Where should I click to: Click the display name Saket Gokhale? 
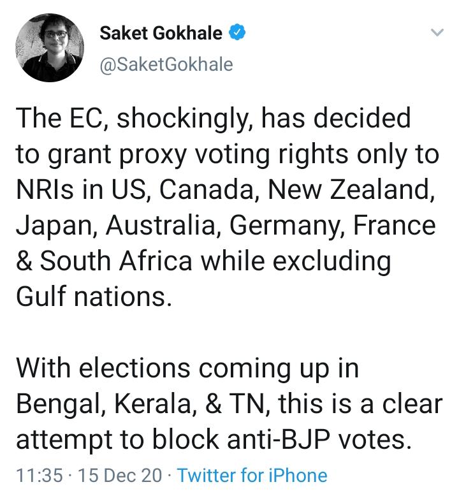pos(161,33)
